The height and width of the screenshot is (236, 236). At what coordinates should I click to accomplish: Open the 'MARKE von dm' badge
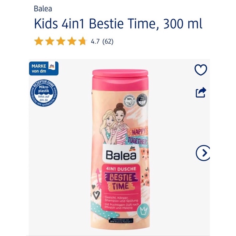click(x=44, y=69)
